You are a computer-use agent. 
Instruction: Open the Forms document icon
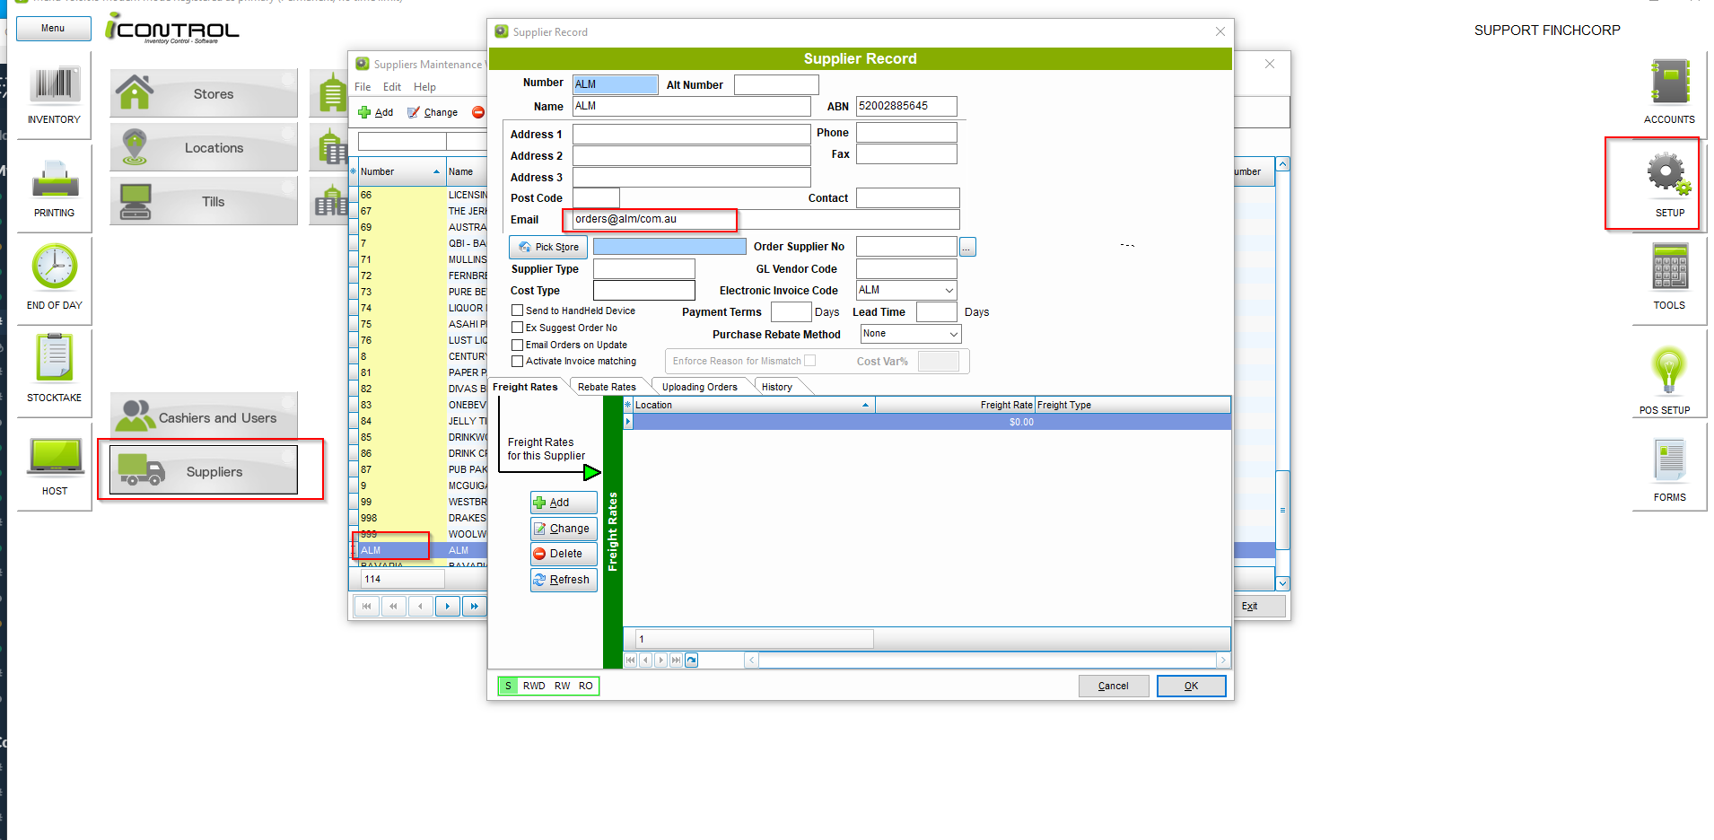(1669, 461)
